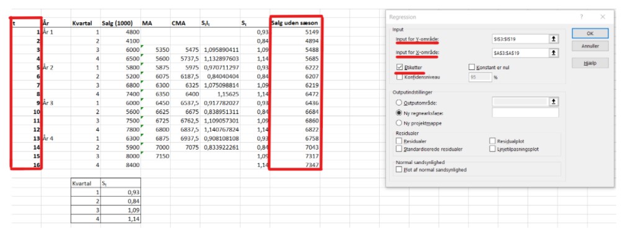Image resolution: width=628 pixels, height=232 pixels.
Task: Select deseasonalized sales cell 6472
Action: point(295,94)
